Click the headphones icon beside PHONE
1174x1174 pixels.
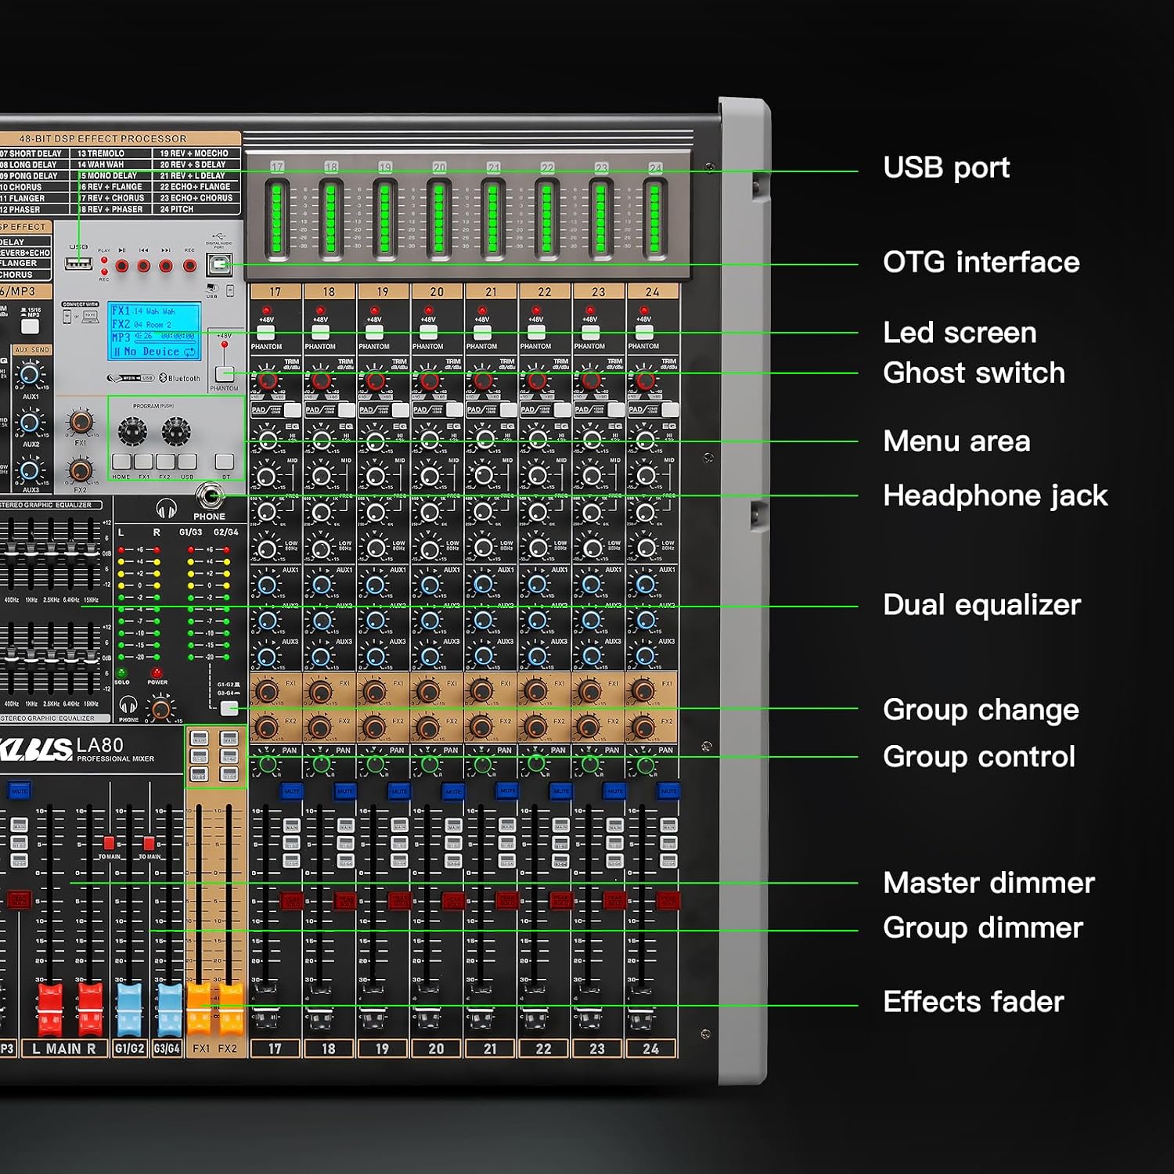point(166,509)
